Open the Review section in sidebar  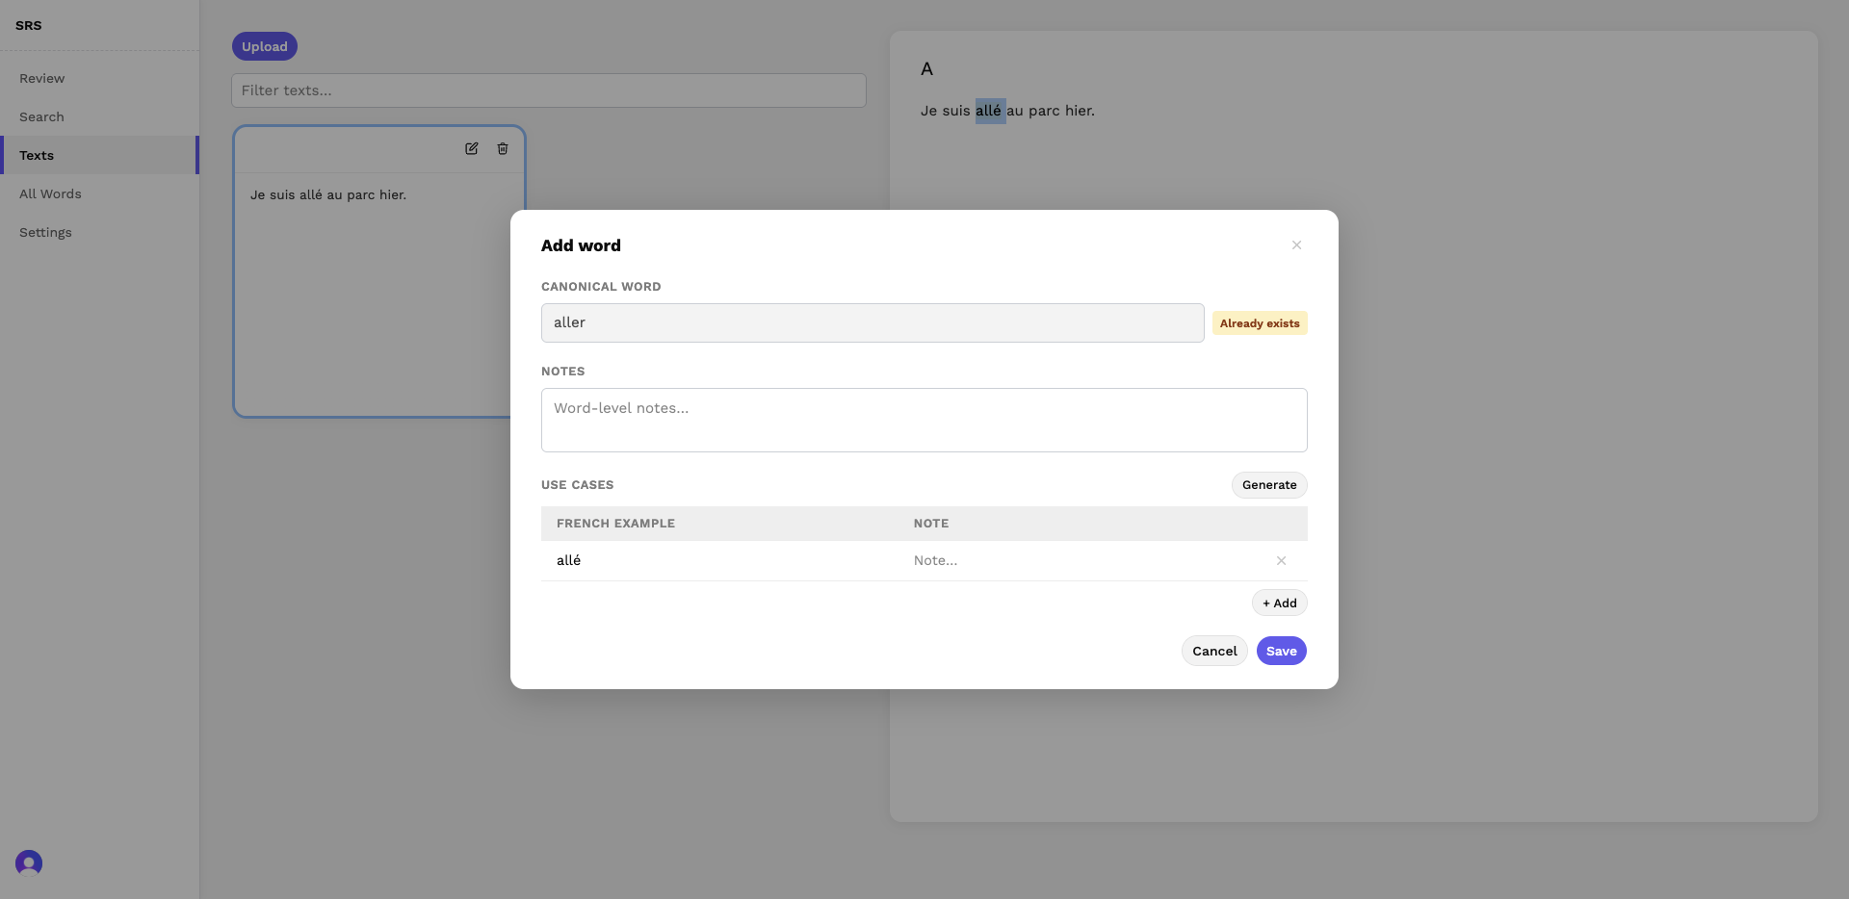[42, 78]
